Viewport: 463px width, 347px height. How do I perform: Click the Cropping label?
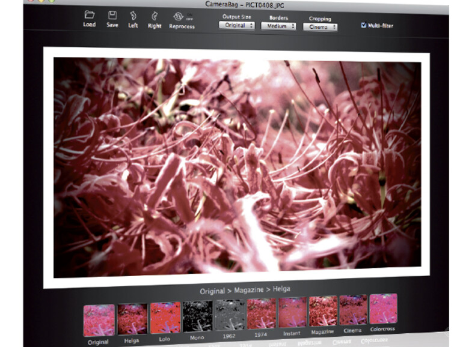(320, 19)
